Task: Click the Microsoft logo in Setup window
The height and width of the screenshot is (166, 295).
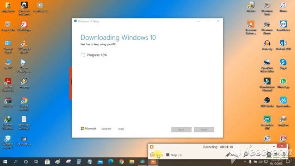Action: tap(88, 129)
